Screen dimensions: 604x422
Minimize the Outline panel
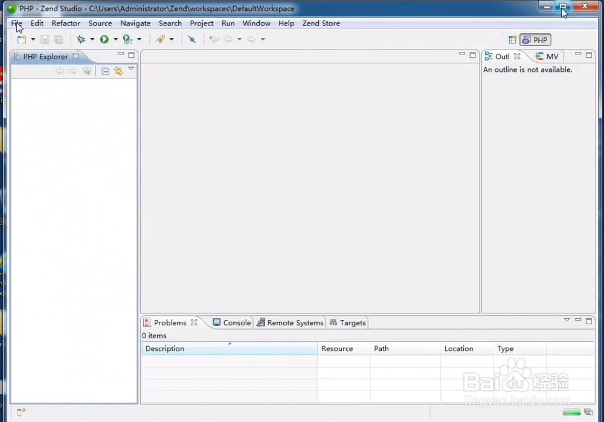(578, 54)
